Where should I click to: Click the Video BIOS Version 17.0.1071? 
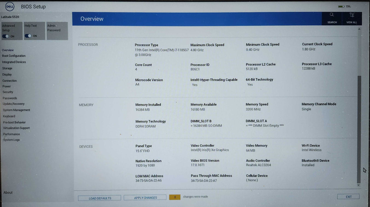click(x=198, y=165)
